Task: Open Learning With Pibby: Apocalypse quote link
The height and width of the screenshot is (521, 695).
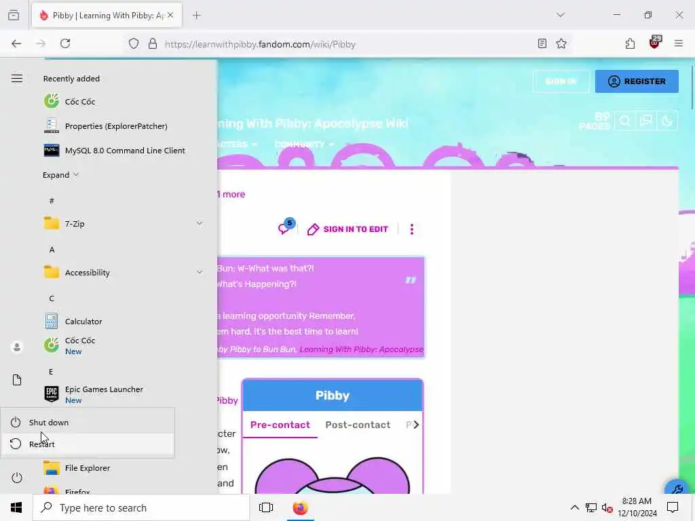Action: 361,349
